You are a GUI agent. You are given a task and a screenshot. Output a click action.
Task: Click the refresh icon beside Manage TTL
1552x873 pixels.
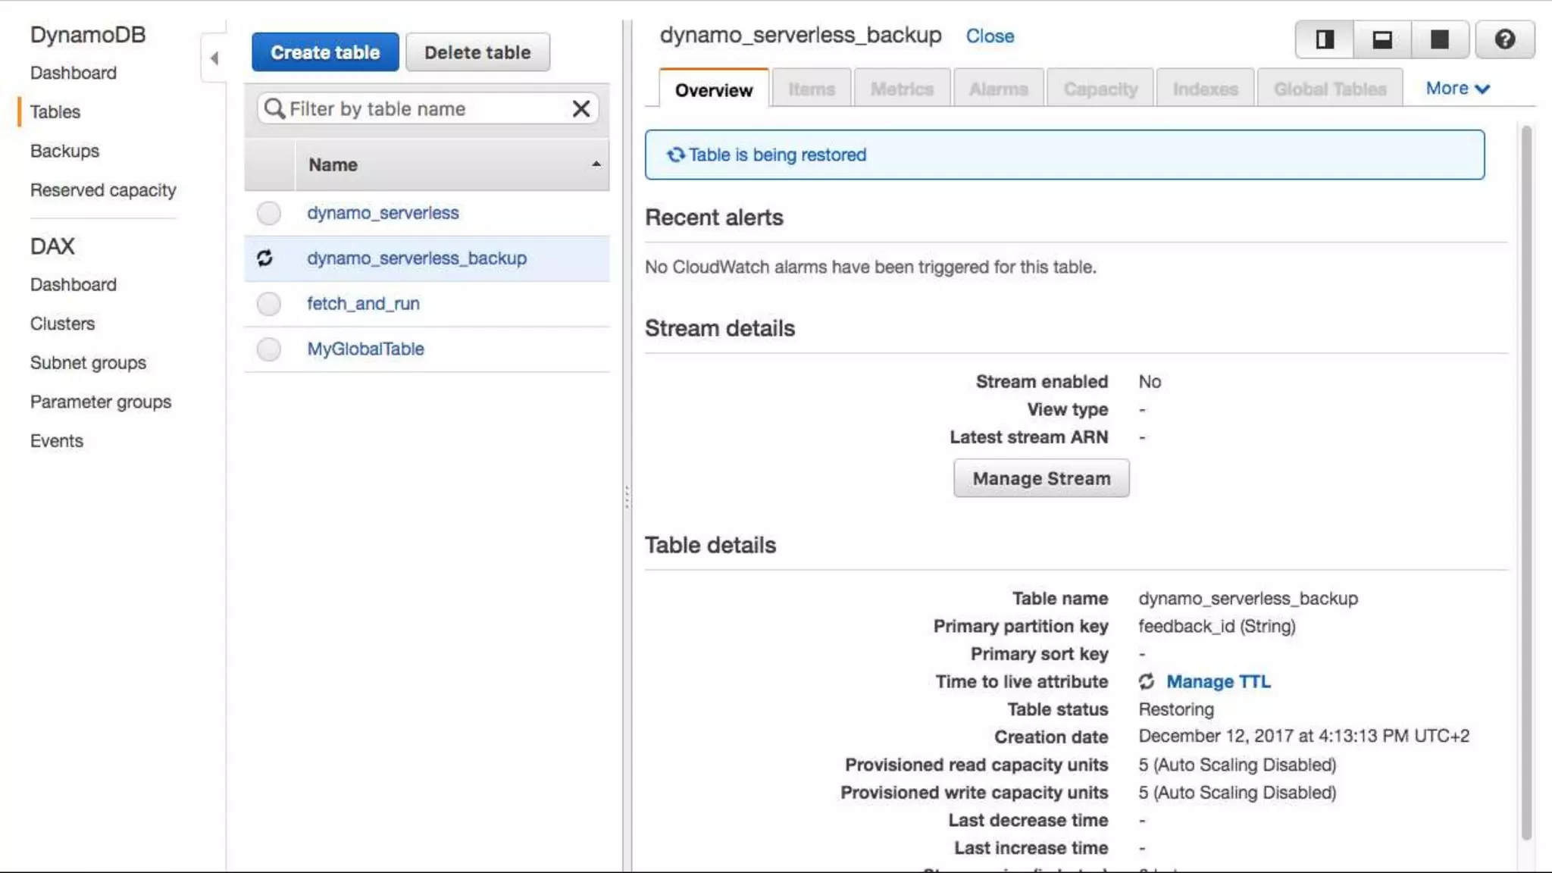(1147, 681)
